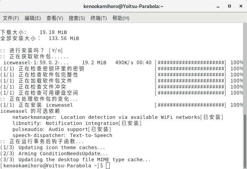The height and width of the screenshot is (169, 247).
Task: Click the pulseaudio Audio support line
Action: coord(62,129)
